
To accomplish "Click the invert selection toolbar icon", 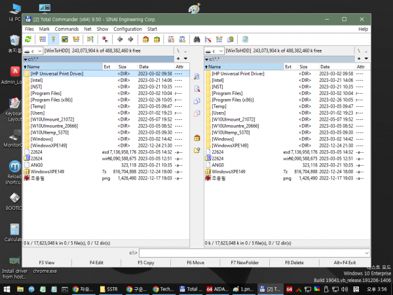I will click(x=90, y=39).
